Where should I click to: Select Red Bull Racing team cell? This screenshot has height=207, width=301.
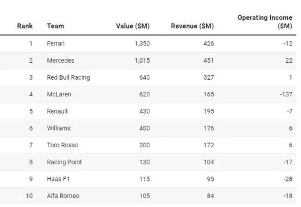tap(68, 78)
